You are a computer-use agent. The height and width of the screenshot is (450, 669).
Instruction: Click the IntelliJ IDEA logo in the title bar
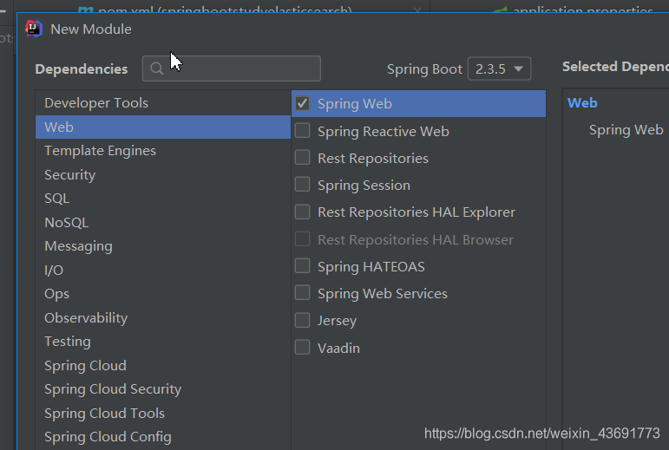click(x=34, y=29)
